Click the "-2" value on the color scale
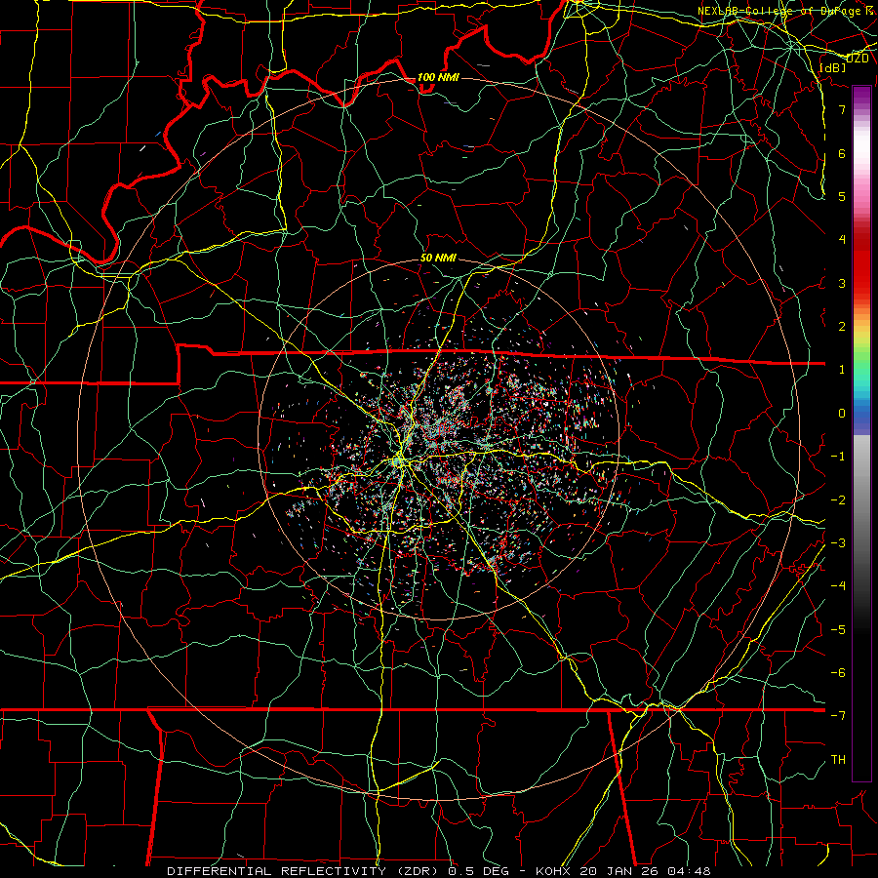Viewport: 878px width, 878px height. point(838,499)
